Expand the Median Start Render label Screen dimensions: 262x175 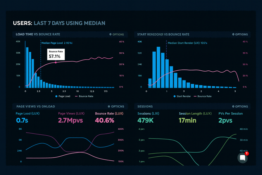187,43
